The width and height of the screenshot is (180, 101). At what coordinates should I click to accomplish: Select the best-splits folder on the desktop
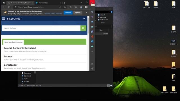point(174,90)
